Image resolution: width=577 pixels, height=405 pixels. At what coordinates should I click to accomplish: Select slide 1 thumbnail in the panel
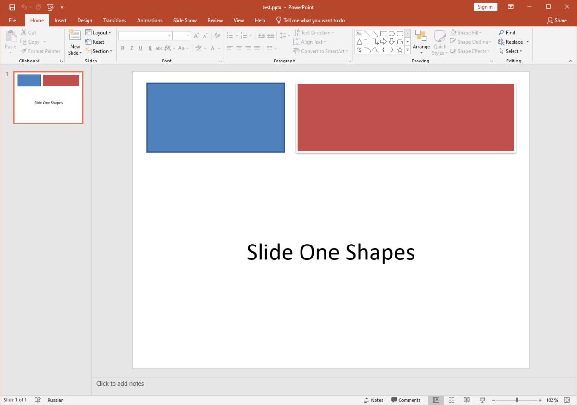pyautogui.click(x=48, y=98)
